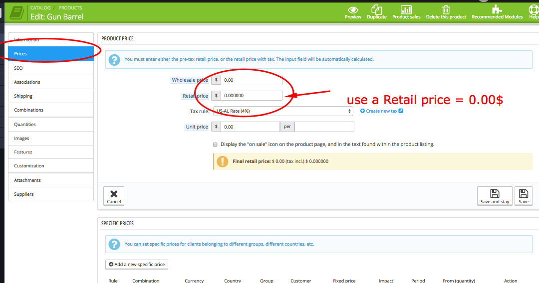This screenshot has width=539, height=283.
Task: Click Add a new specific price
Action: [137, 265]
